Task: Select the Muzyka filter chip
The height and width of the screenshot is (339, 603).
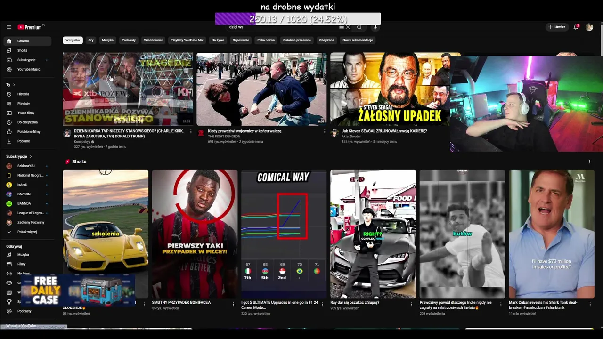Action: (x=107, y=40)
